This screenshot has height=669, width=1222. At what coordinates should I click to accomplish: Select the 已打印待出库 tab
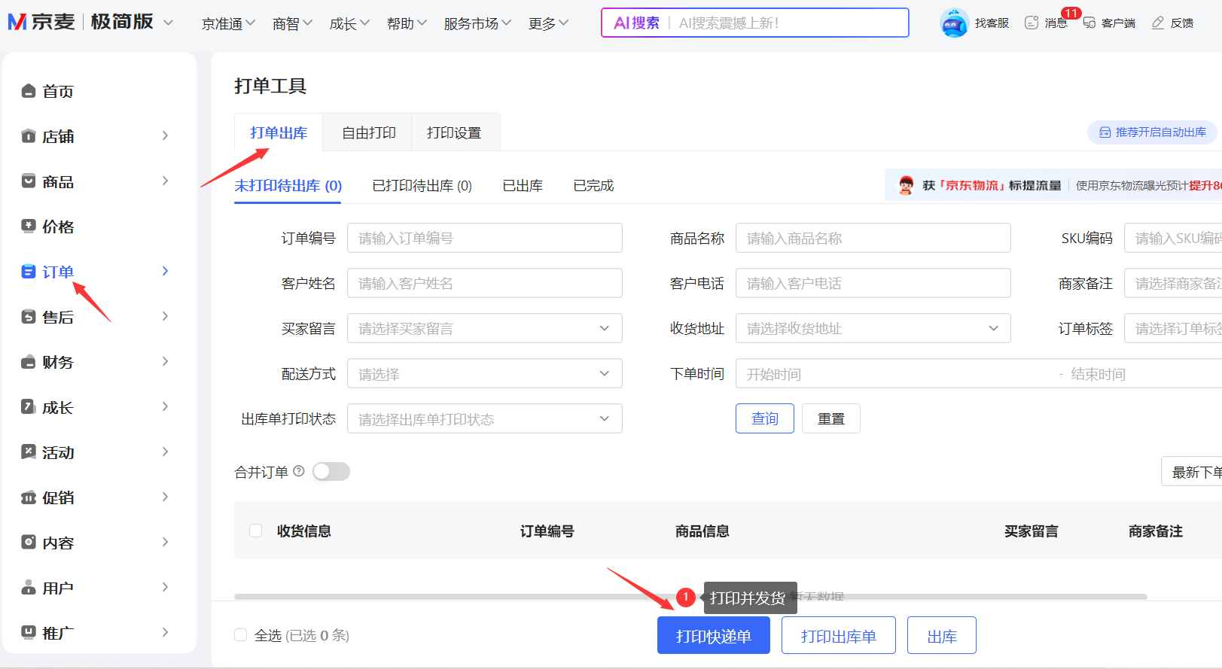pos(422,186)
